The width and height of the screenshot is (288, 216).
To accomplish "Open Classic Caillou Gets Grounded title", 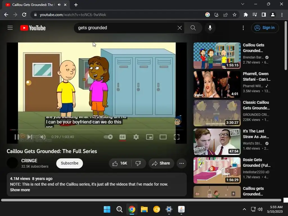I will pos(256,105).
